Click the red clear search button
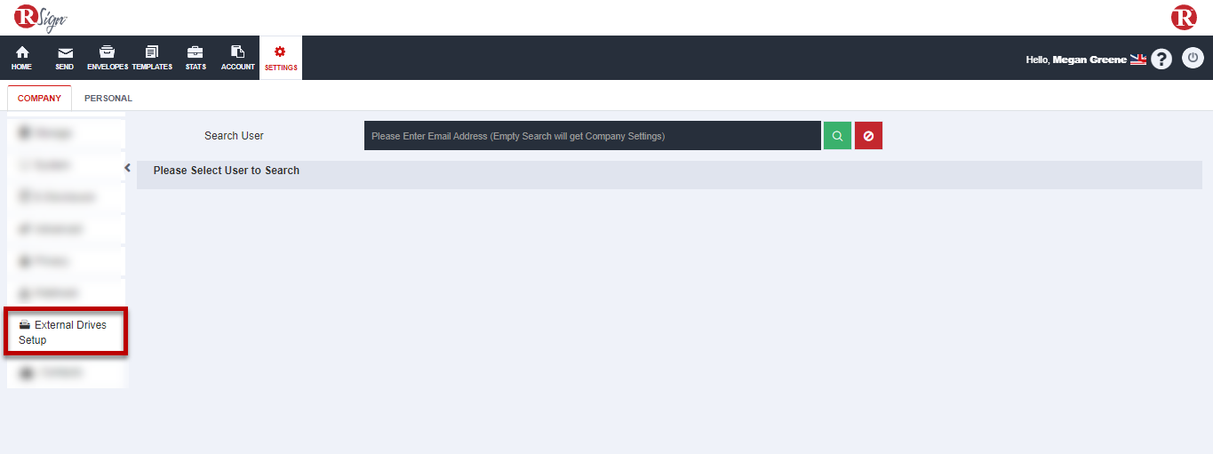Screen dimensions: 1213x454 click(868, 136)
